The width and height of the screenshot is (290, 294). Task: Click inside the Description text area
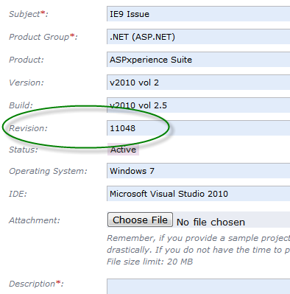pyautogui.click(x=199, y=287)
